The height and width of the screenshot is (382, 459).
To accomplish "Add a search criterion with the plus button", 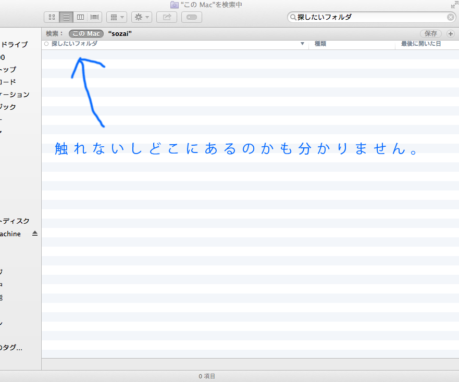I will point(451,34).
